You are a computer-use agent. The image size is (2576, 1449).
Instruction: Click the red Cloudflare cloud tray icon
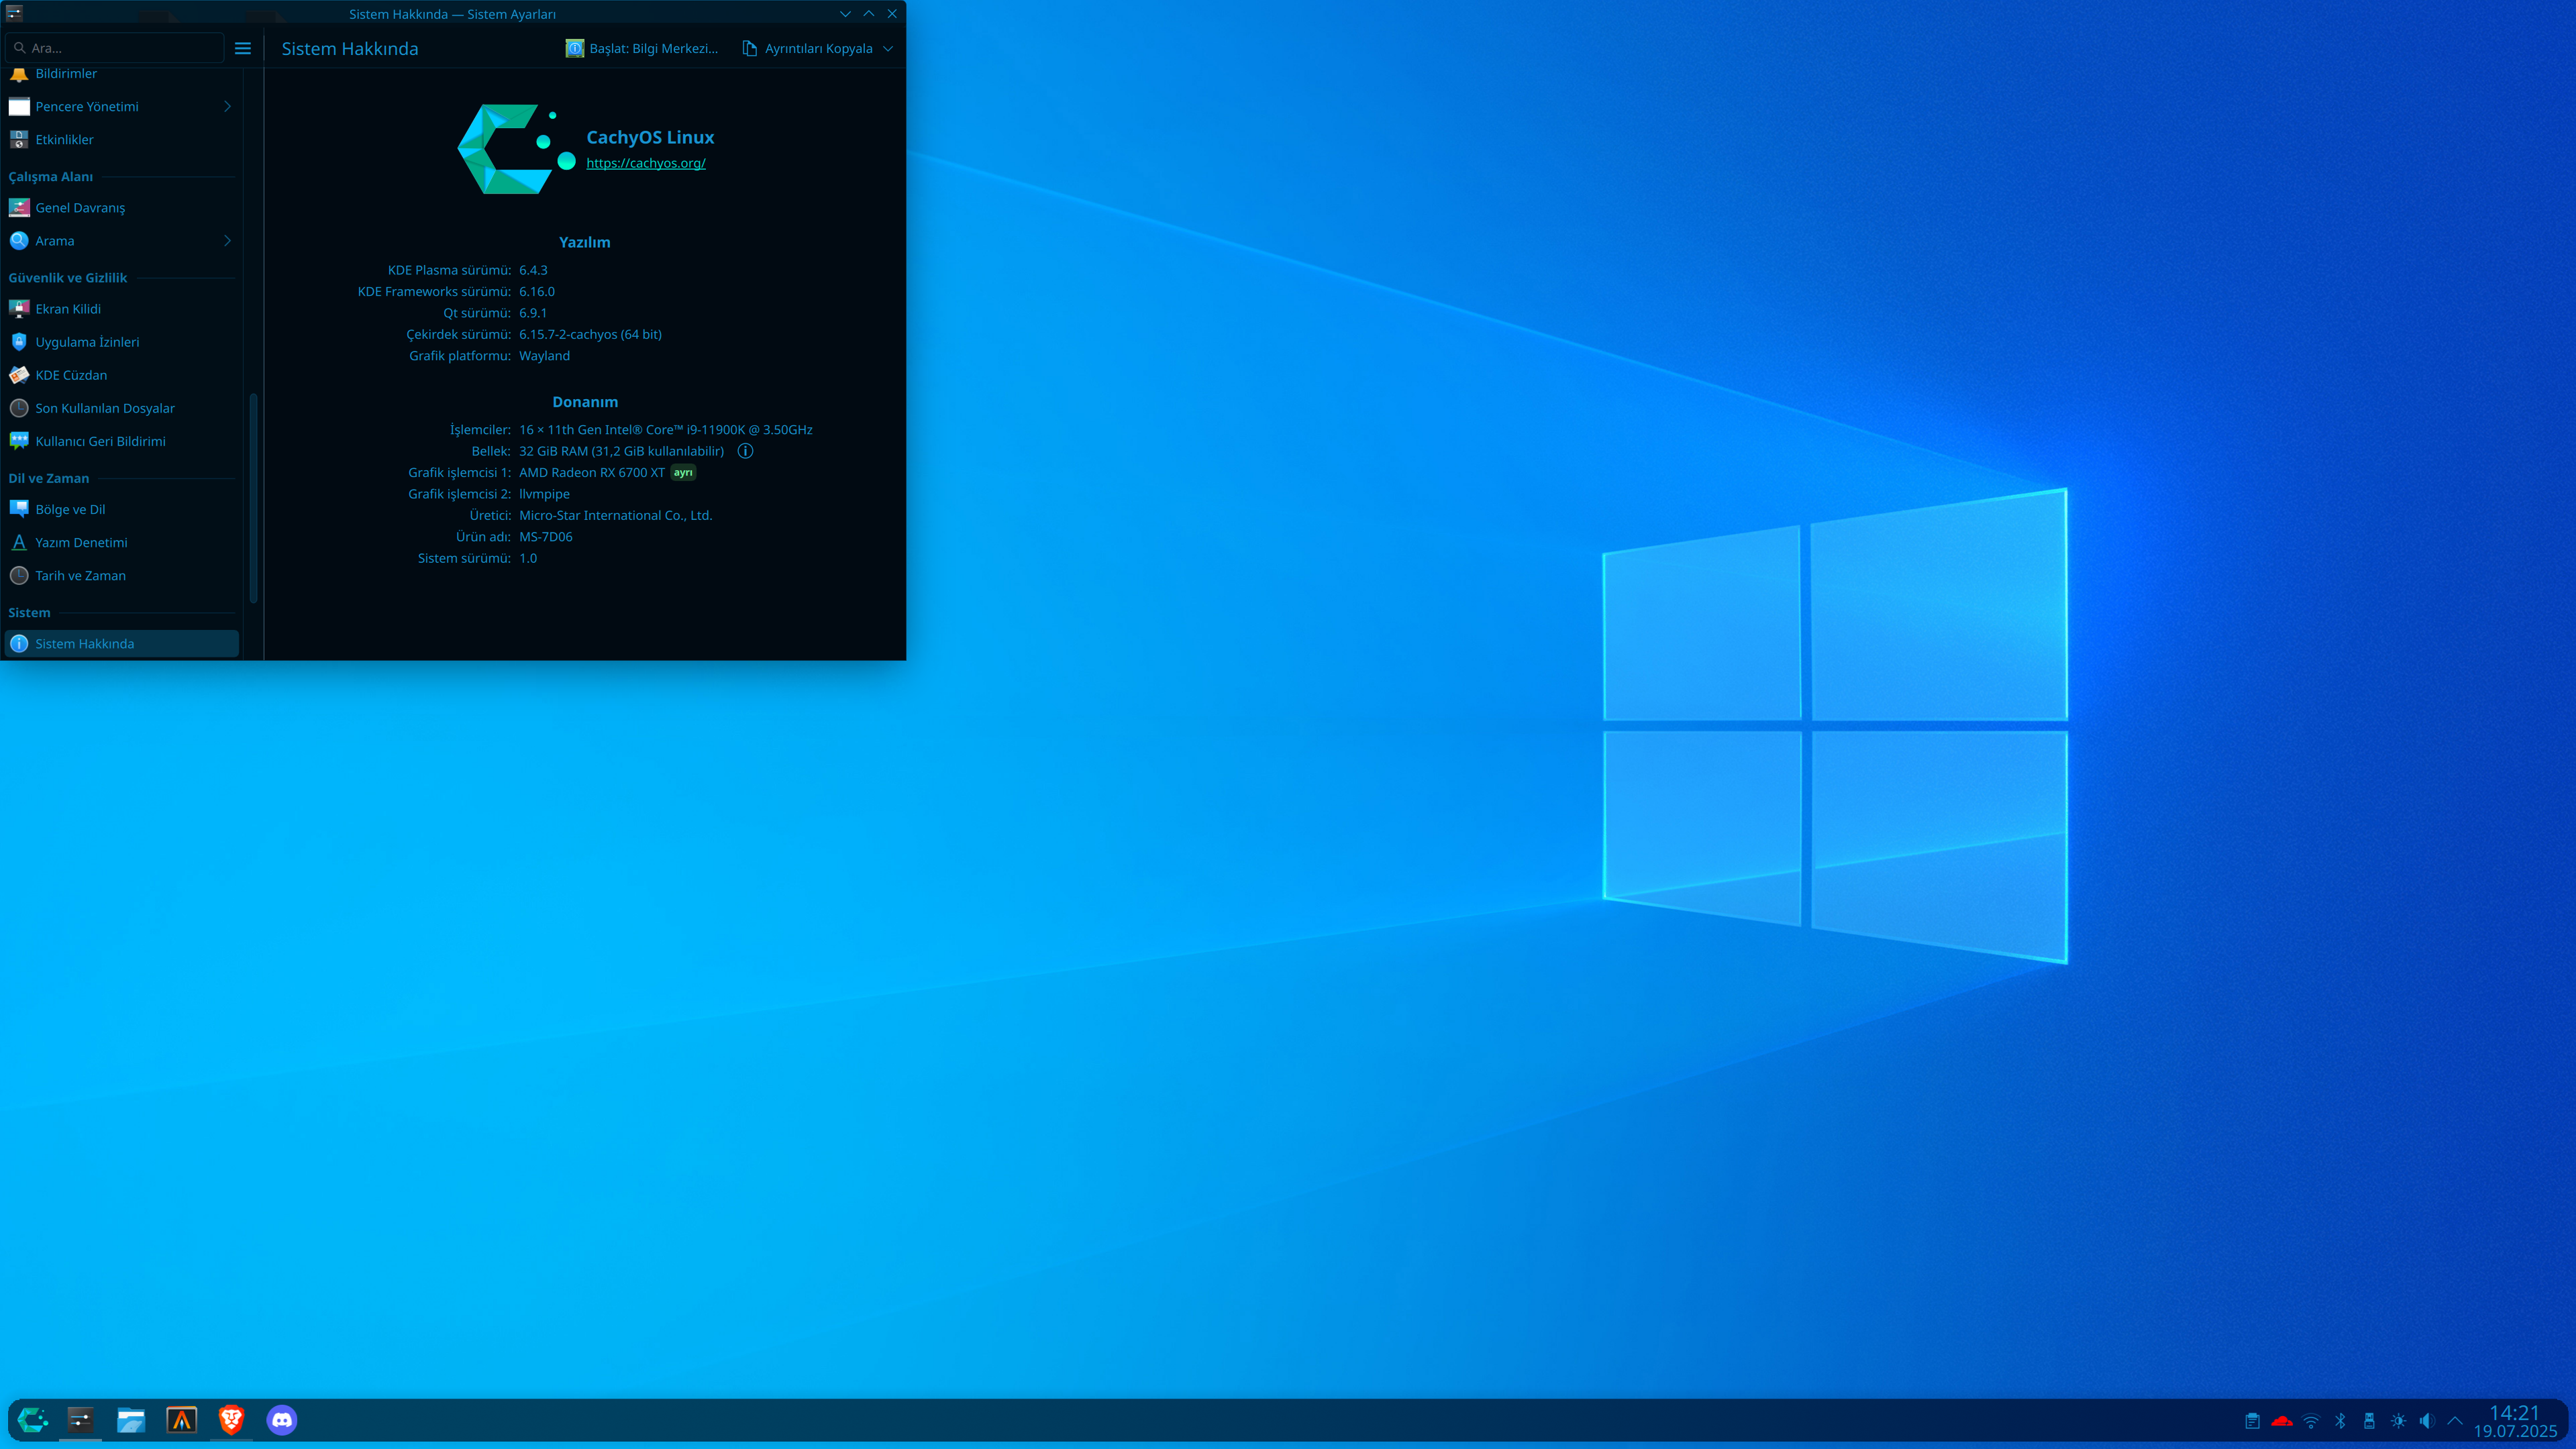[x=2282, y=1421]
